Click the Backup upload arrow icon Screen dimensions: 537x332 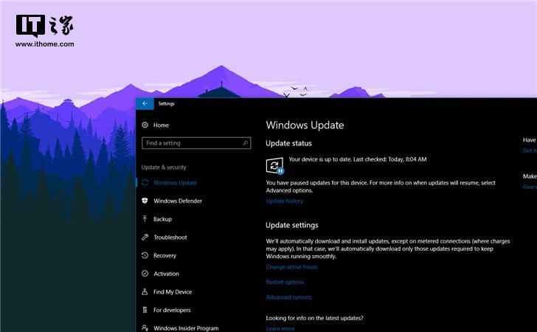click(x=145, y=219)
